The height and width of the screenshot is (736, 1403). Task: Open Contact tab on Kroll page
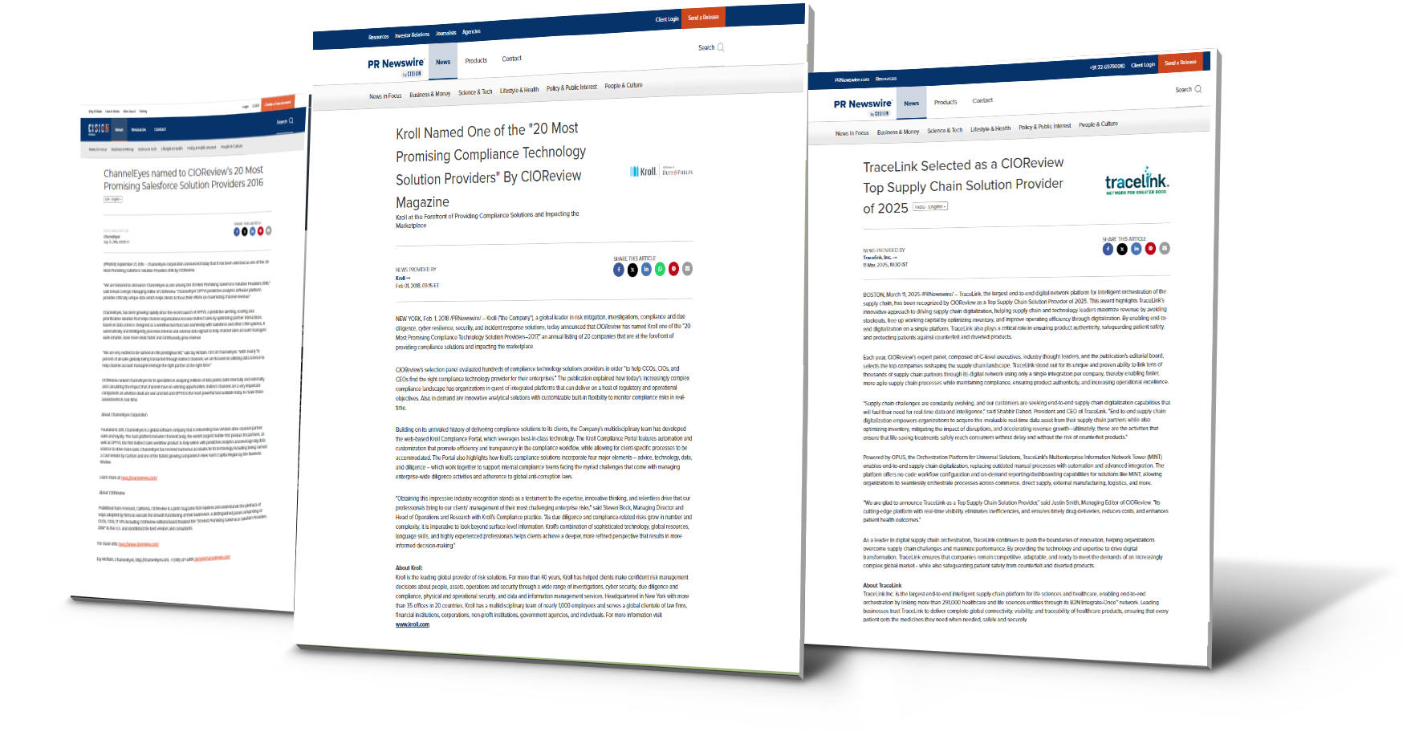pyautogui.click(x=512, y=59)
